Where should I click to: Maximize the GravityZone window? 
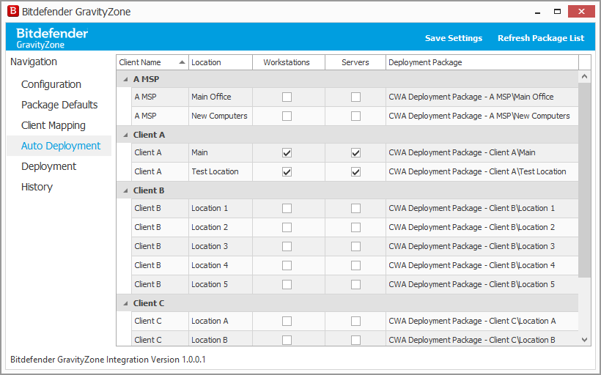[x=557, y=12]
